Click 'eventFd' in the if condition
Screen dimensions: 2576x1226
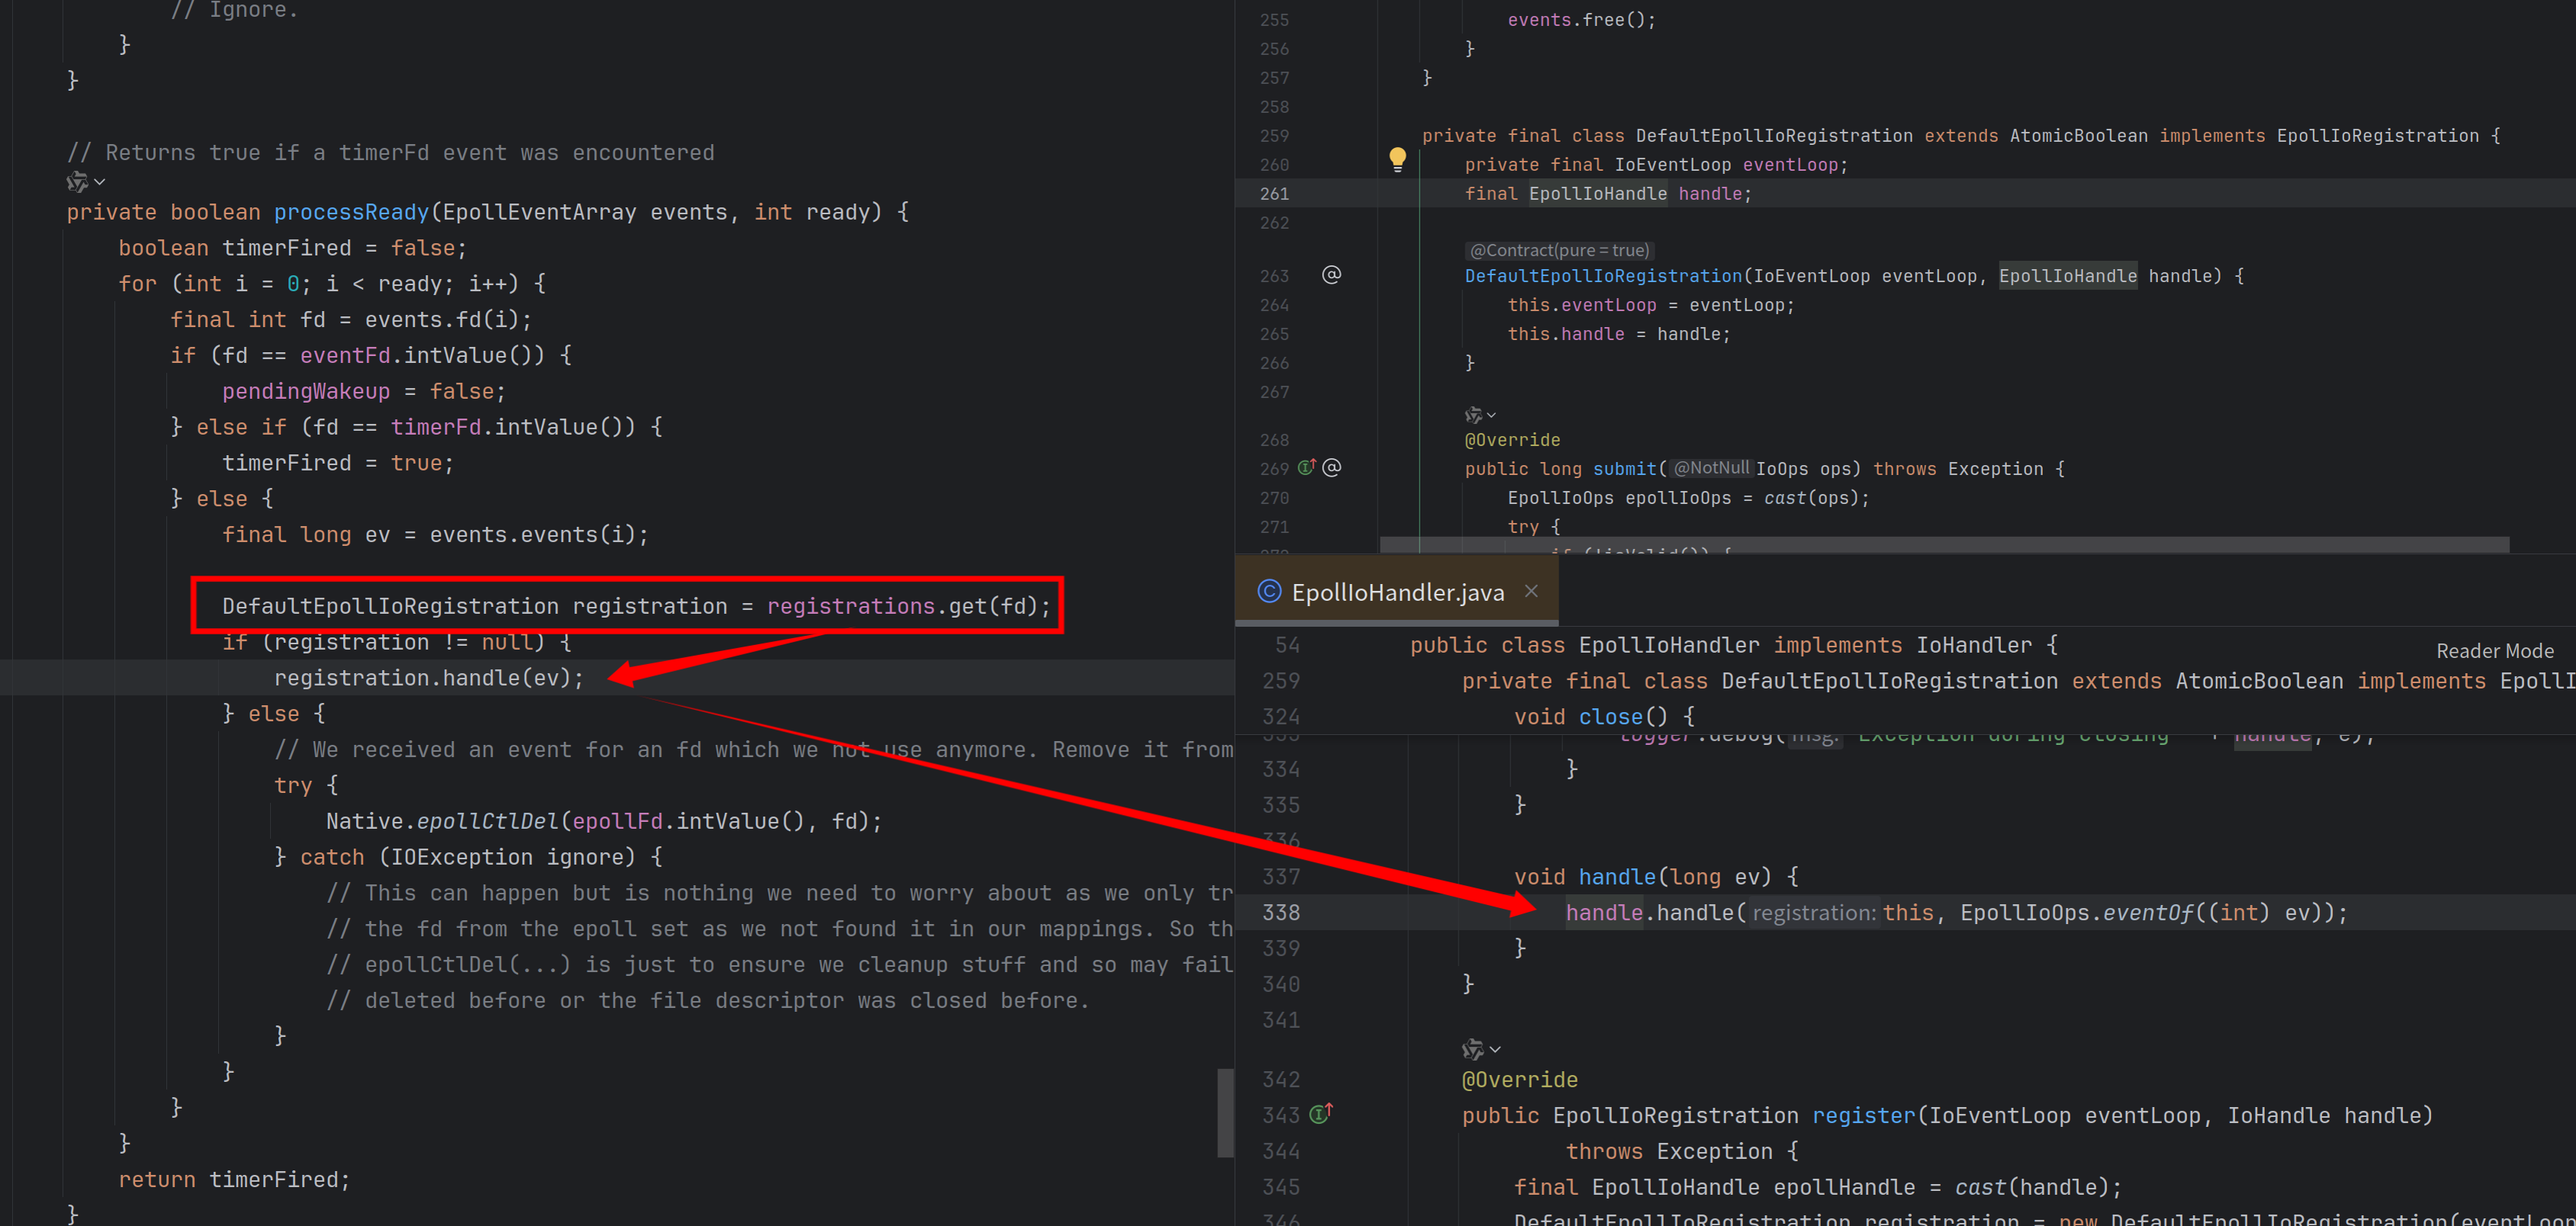345,356
